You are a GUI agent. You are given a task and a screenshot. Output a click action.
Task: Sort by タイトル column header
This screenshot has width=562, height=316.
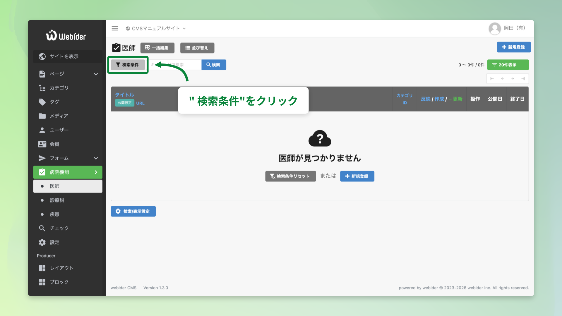[124, 95]
